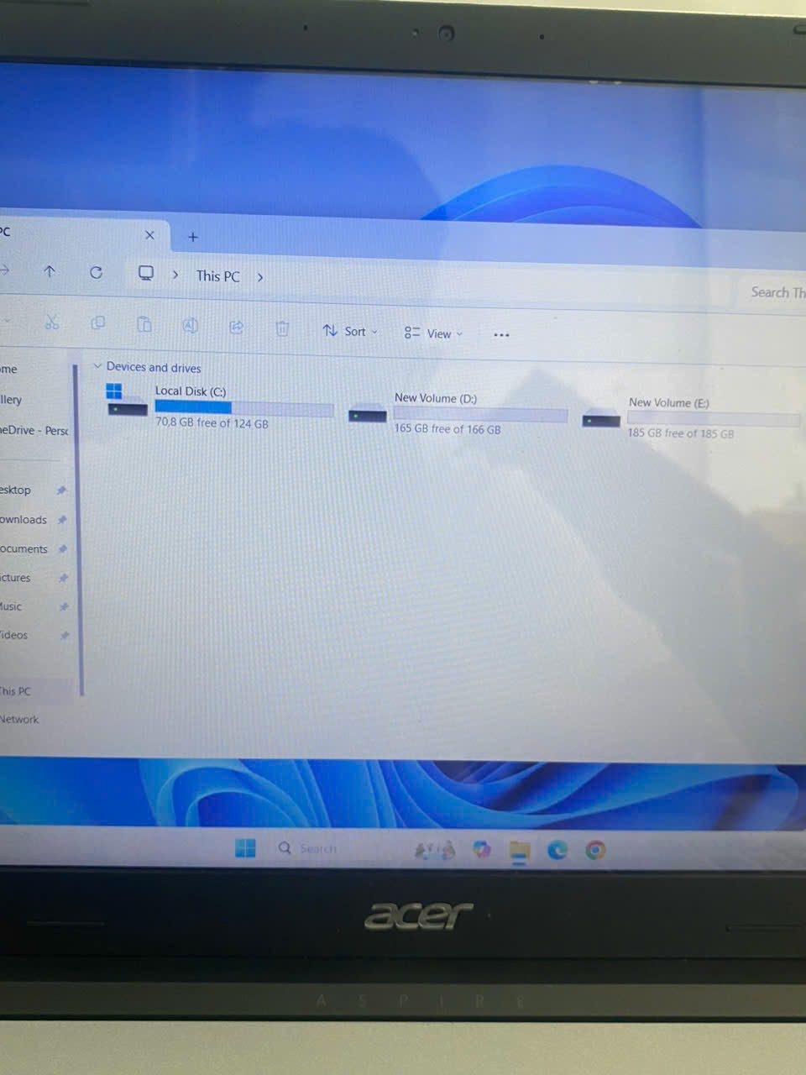Screen dimensions: 806x1075
Task: Open the Windows Start menu
Action: click(245, 848)
